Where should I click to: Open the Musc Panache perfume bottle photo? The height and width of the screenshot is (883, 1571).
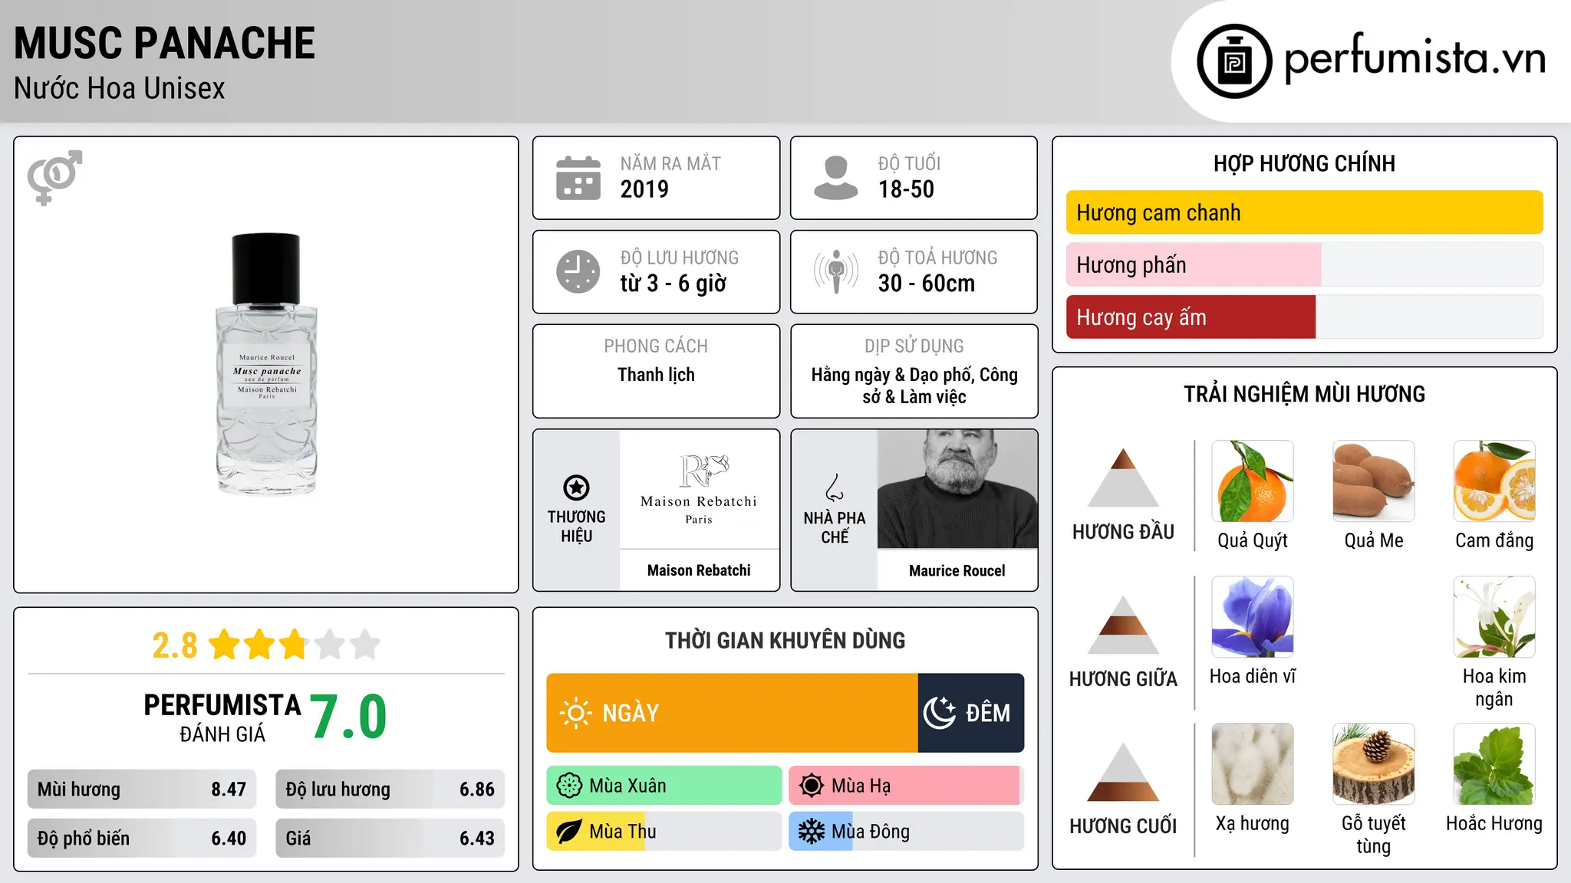click(266, 364)
